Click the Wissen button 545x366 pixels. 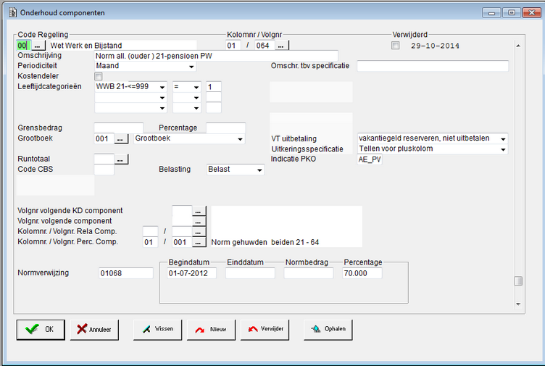click(157, 329)
